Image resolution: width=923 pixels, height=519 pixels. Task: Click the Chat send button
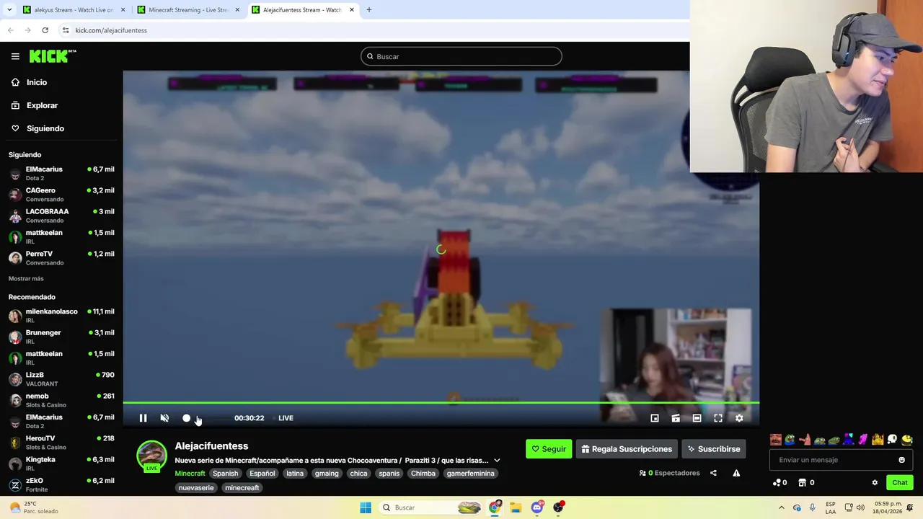click(x=900, y=482)
